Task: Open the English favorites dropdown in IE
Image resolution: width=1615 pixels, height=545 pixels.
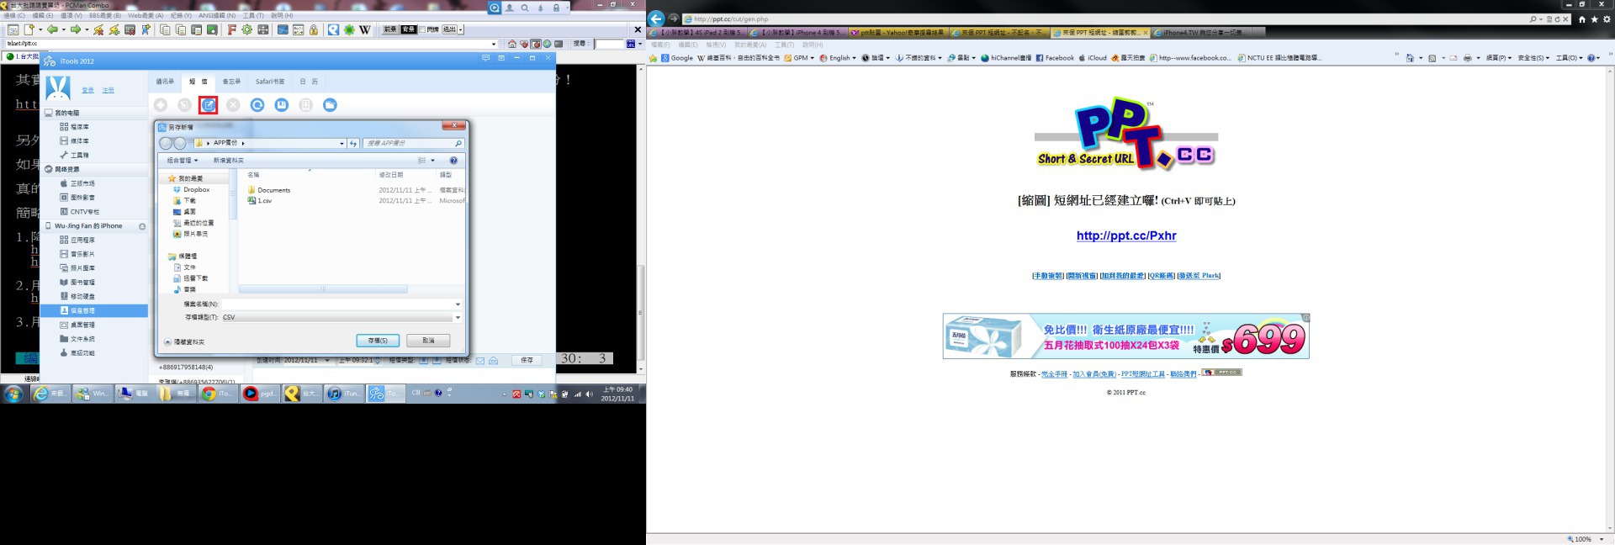Action: pos(837,58)
